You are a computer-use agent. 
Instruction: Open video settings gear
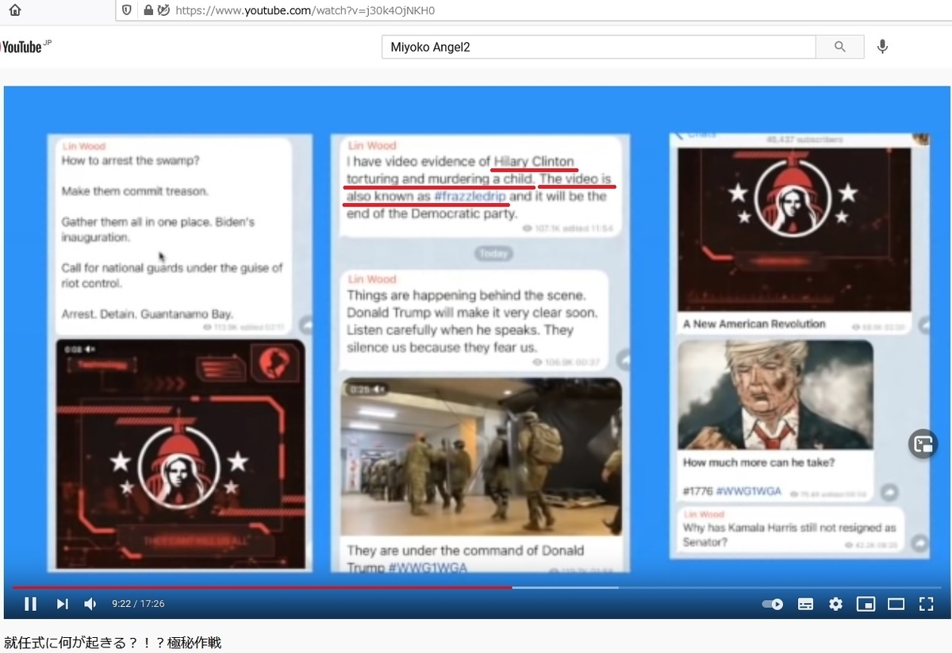(835, 604)
